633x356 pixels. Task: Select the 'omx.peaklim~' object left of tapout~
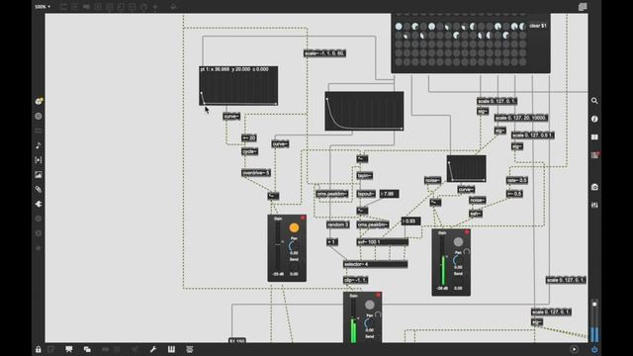[332, 194]
